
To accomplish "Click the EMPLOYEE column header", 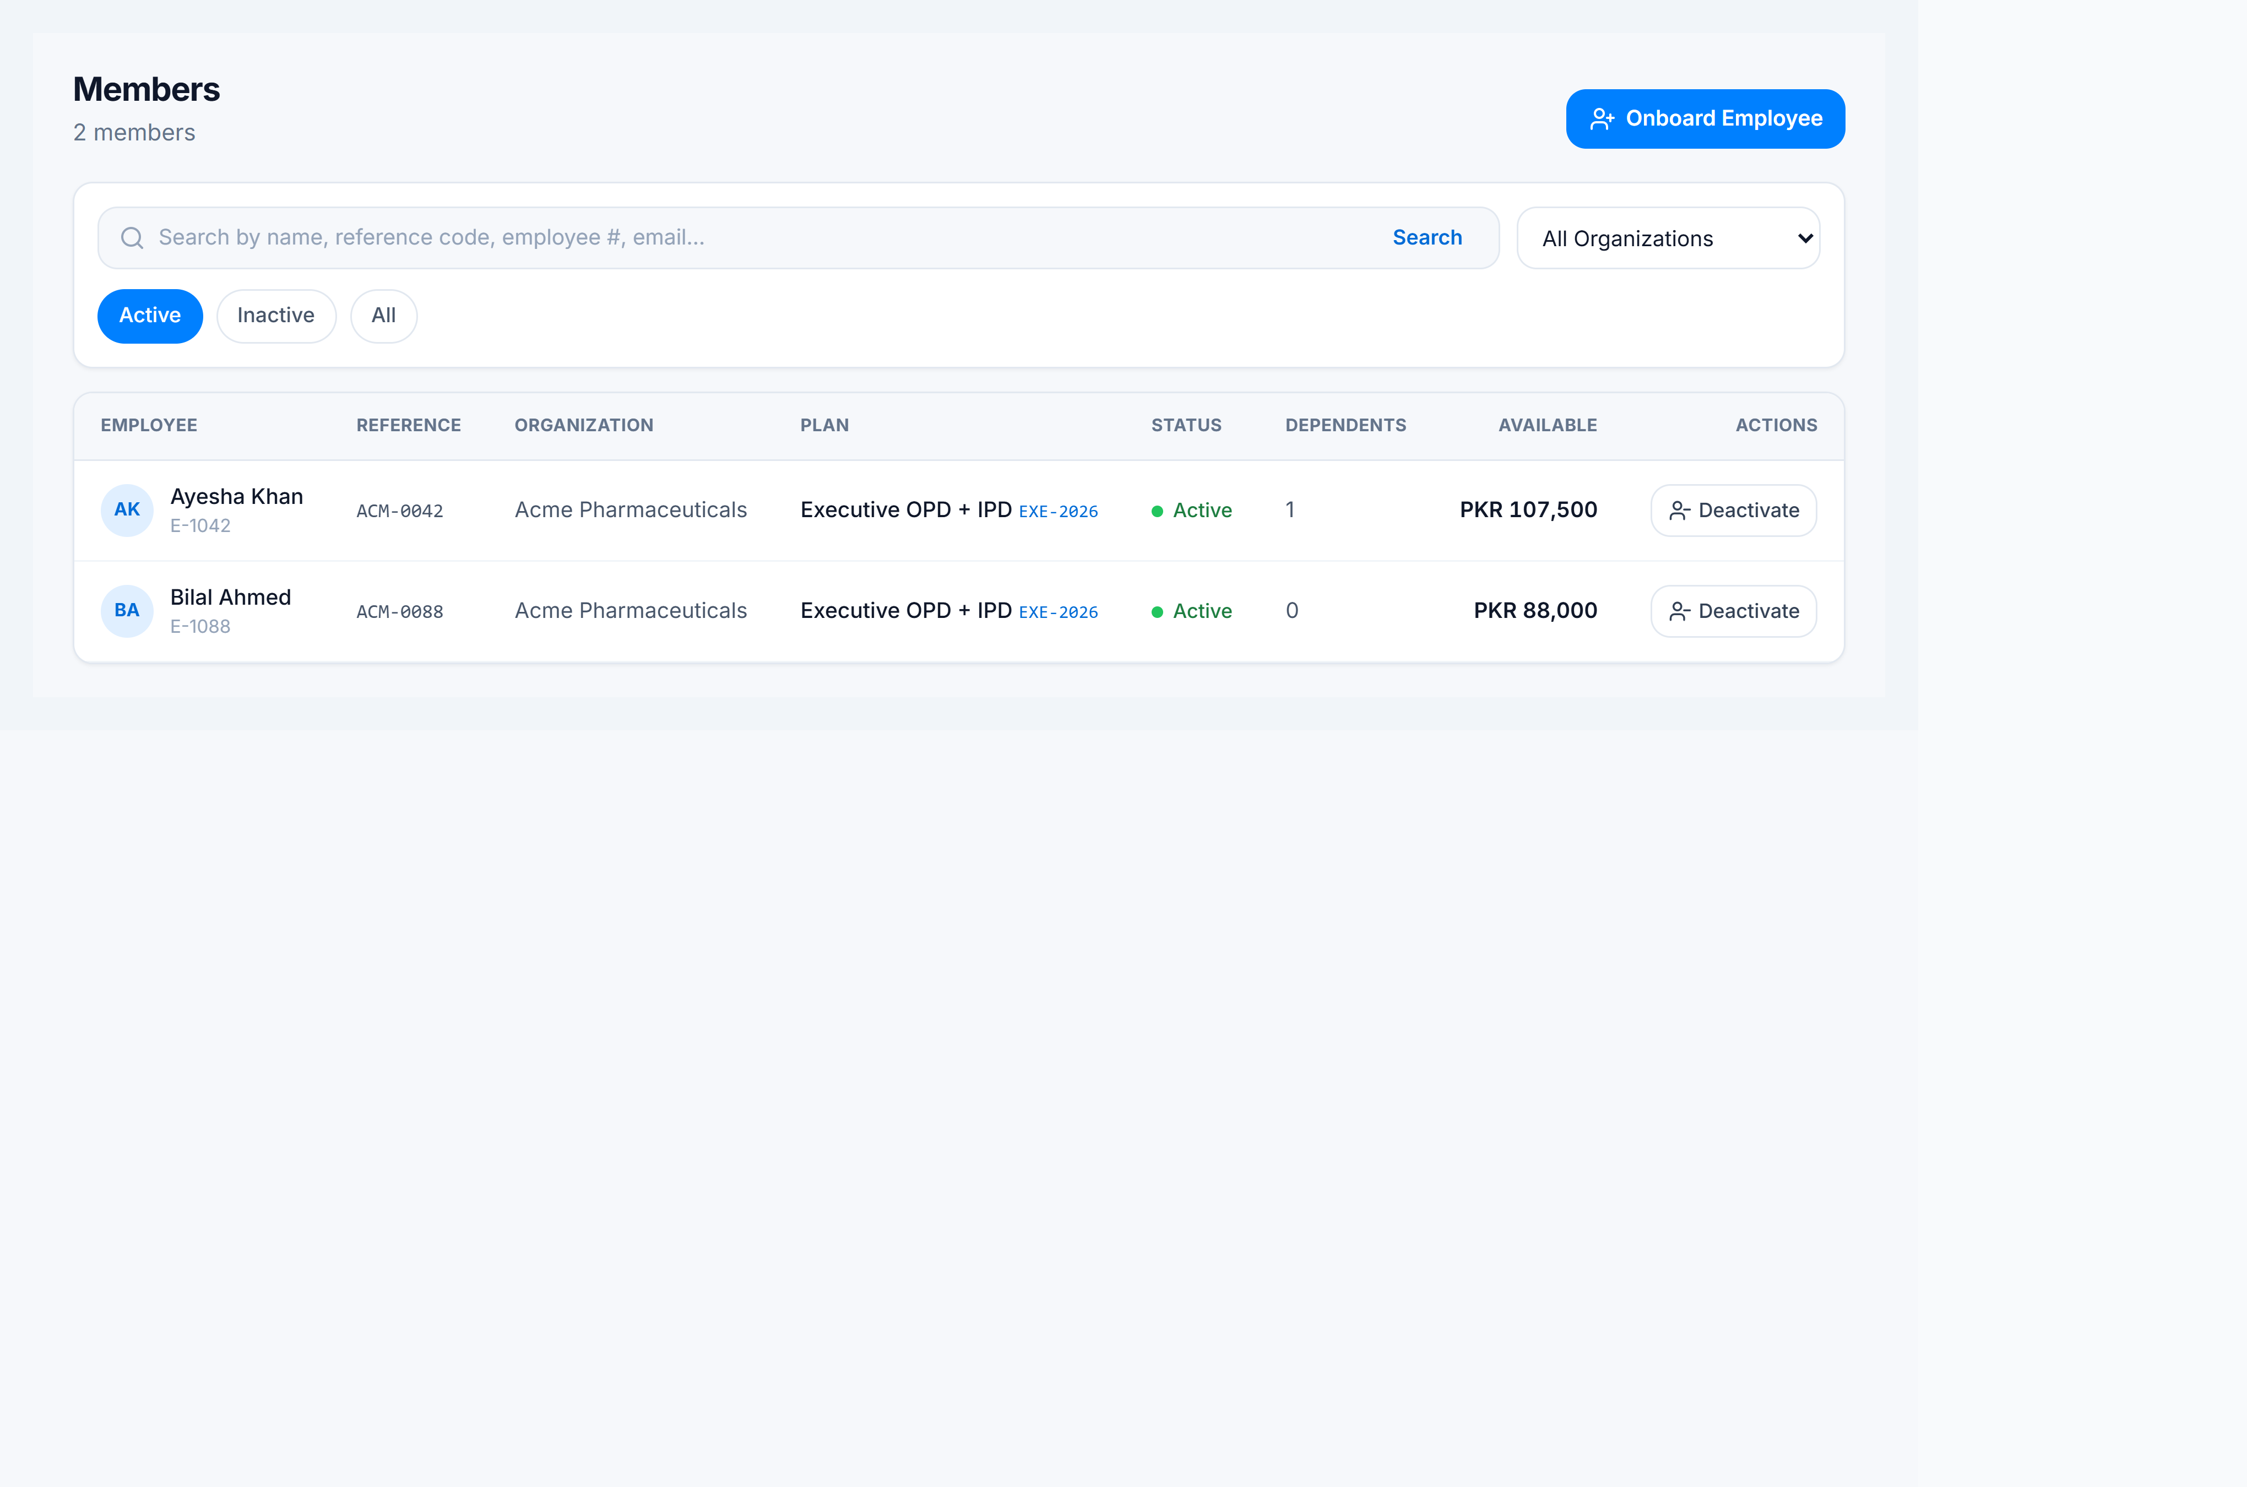I will point(149,426).
